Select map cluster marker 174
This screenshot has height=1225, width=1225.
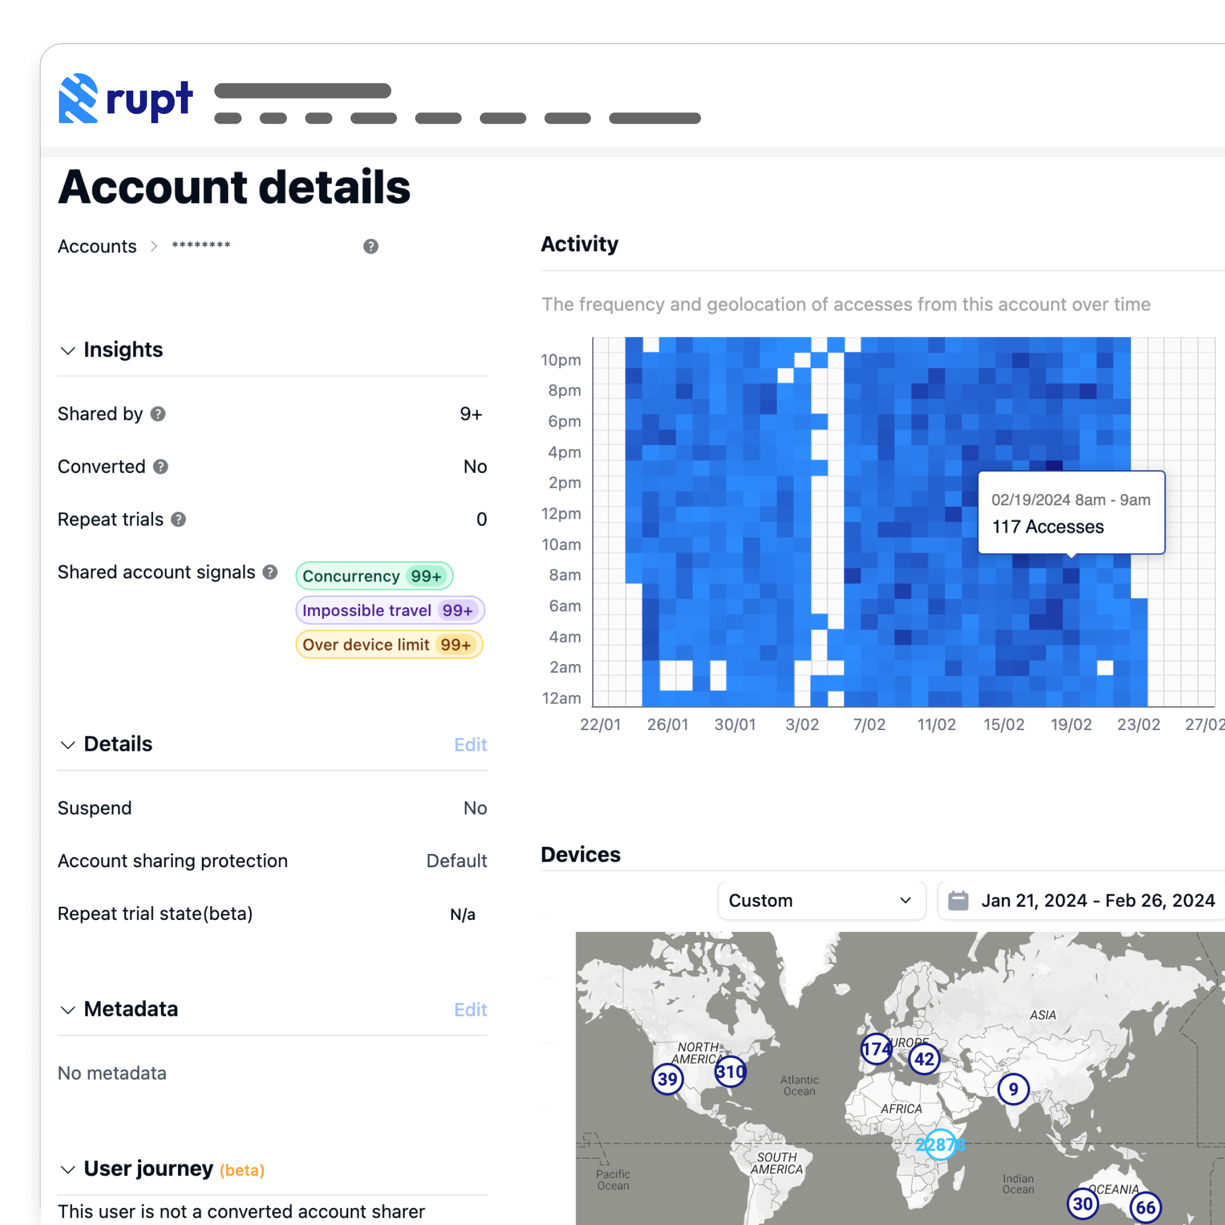(876, 1048)
